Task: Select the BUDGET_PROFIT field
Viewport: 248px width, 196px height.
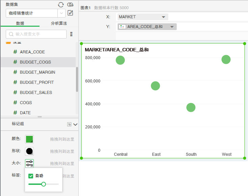Action: click(36, 82)
